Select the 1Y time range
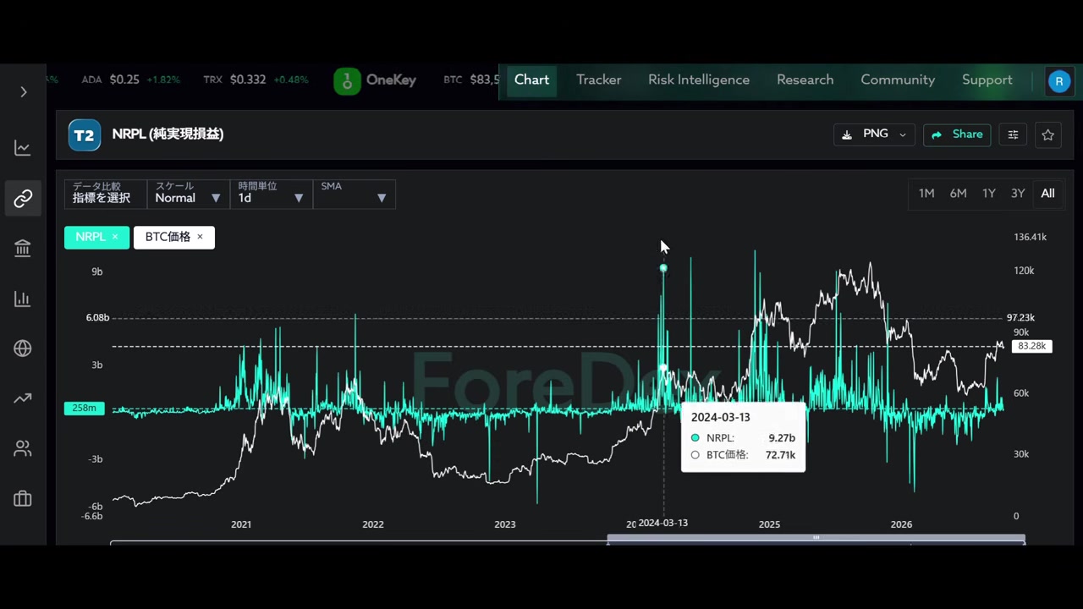Viewport: 1083px width, 609px height. pyautogui.click(x=989, y=194)
